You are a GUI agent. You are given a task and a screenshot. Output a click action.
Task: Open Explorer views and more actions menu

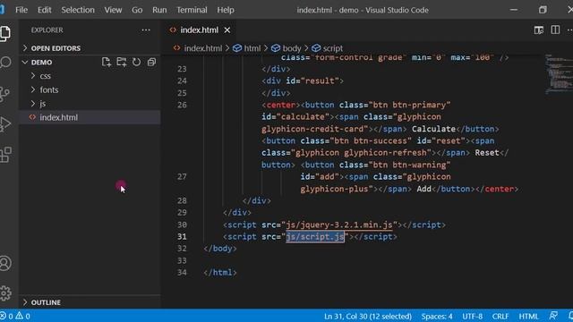pos(146,30)
